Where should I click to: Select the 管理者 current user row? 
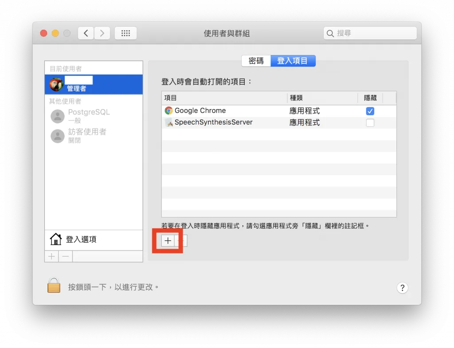94,85
